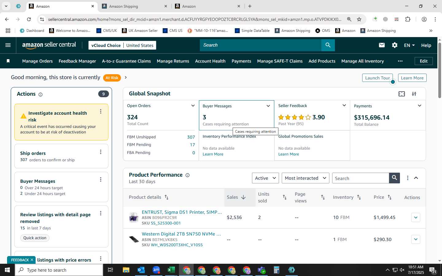The width and height of the screenshot is (442, 276).
Task: Open Feedback Manager in navigation bar
Action: coord(77,61)
